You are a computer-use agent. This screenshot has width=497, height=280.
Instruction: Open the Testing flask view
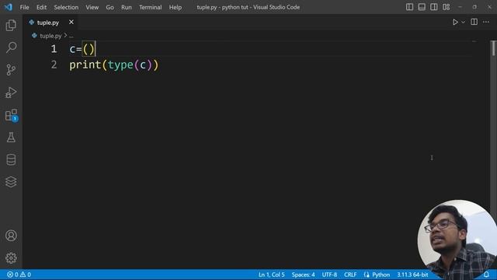point(11,137)
